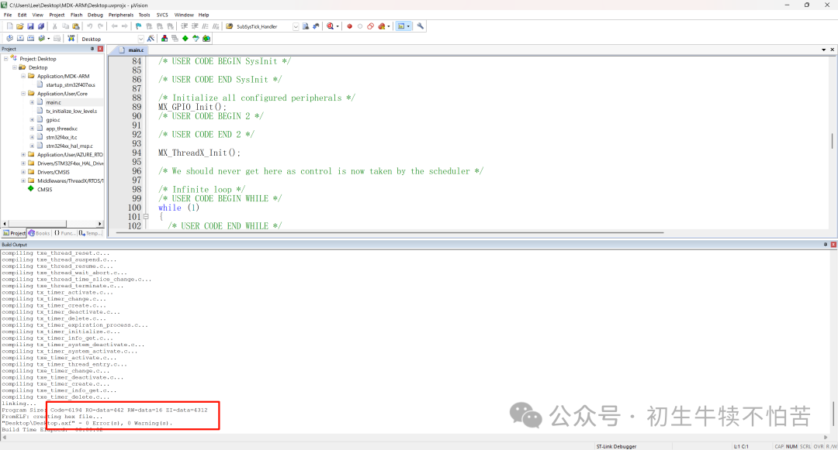Open the Peripherals menu
The image size is (838, 450).
(121, 15)
